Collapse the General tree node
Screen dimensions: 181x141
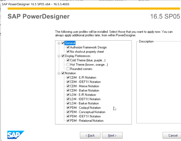pos(59,43)
